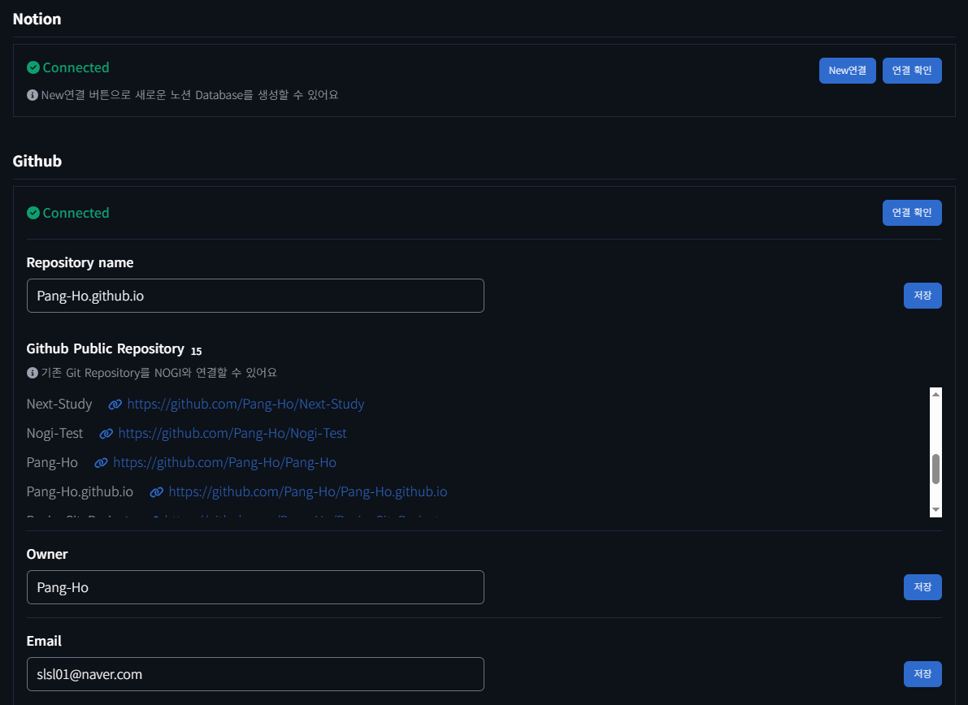This screenshot has width=968, height=705.
Task: Click the chain icon beside Nogi-Test link
Action: point(106,434)
